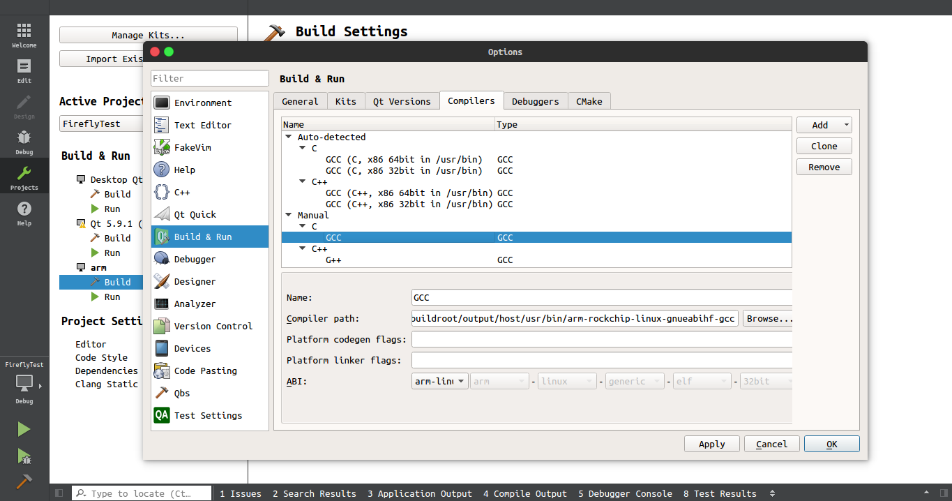Open Debug mode in sidebar
This screenshot has height=501, width=952.
coord(24,142)
